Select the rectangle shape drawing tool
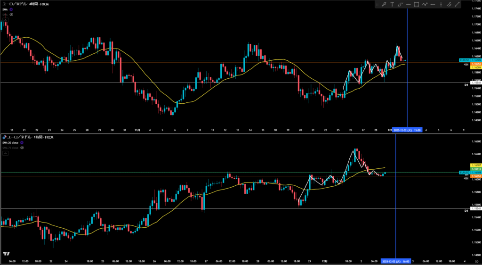 point(417,5)
